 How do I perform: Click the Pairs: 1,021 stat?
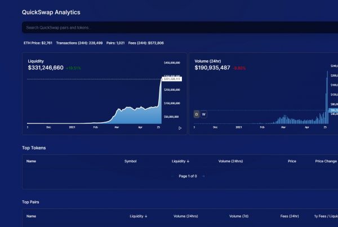(115, 43)
